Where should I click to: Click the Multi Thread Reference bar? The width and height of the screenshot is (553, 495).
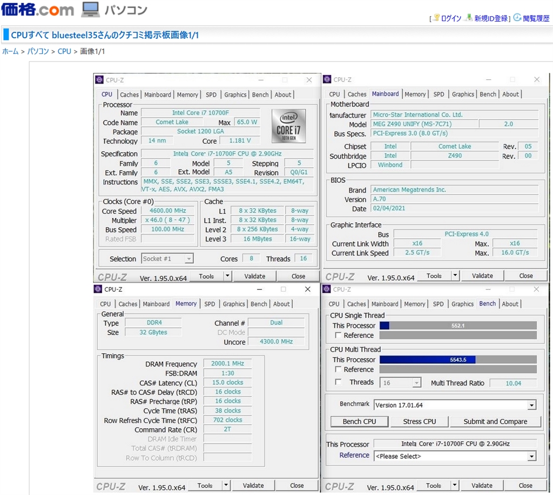tap(458, 369)
